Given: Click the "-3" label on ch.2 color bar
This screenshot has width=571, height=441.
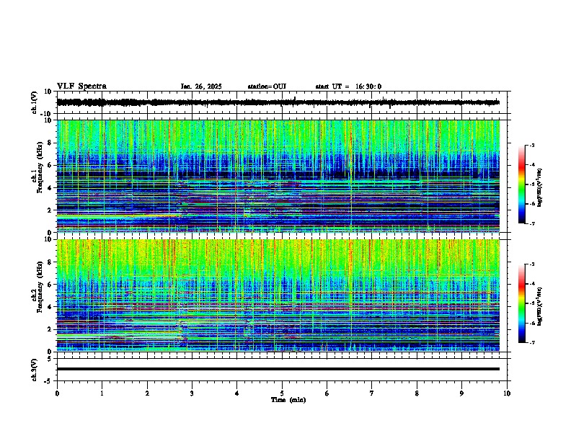Looking at the screenshot, I should 531,264.
